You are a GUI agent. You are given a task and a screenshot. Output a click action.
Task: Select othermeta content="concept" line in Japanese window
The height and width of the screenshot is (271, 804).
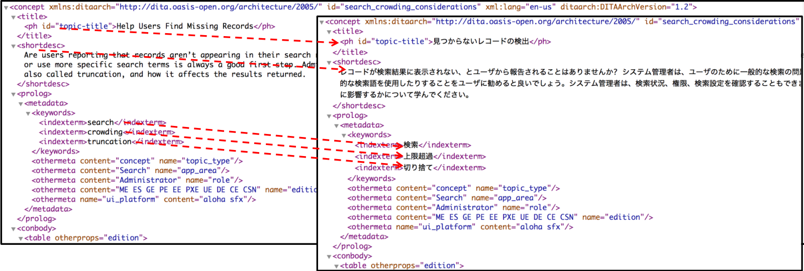[x=454, y=188]
